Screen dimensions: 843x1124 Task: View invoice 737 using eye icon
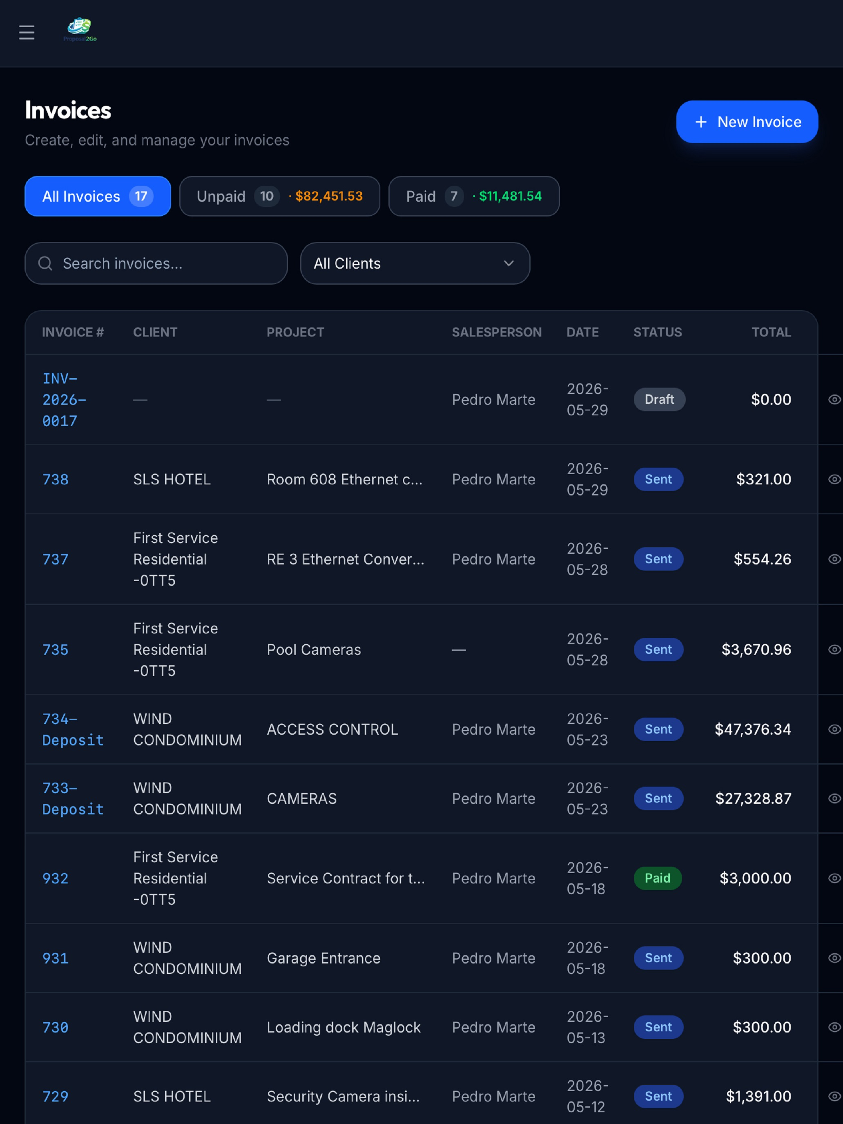(x=834, y=559)
